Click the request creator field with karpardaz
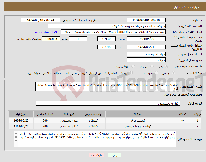Viewport: 206px width, 162px height. click(113, 32)
